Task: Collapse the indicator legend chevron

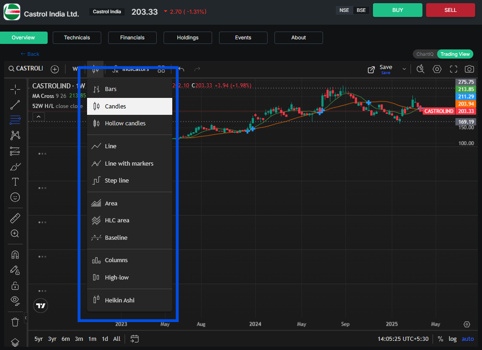Action: coord(39,117)
